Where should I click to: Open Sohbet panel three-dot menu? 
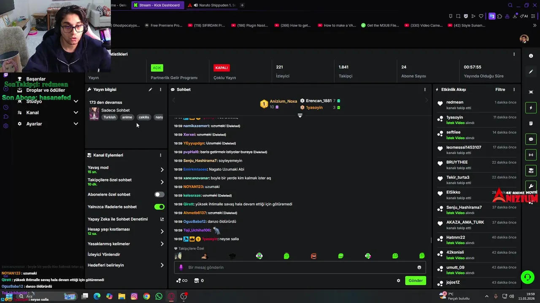pyautogui.click(x=425, y=90)
